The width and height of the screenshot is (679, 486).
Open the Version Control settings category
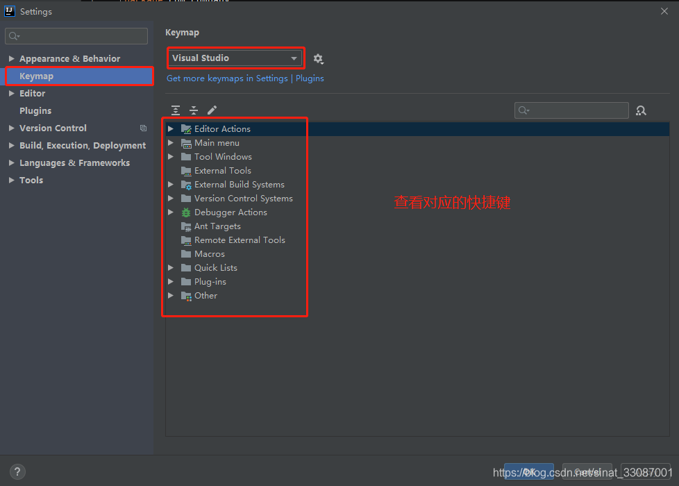click(x=53, y=128)
